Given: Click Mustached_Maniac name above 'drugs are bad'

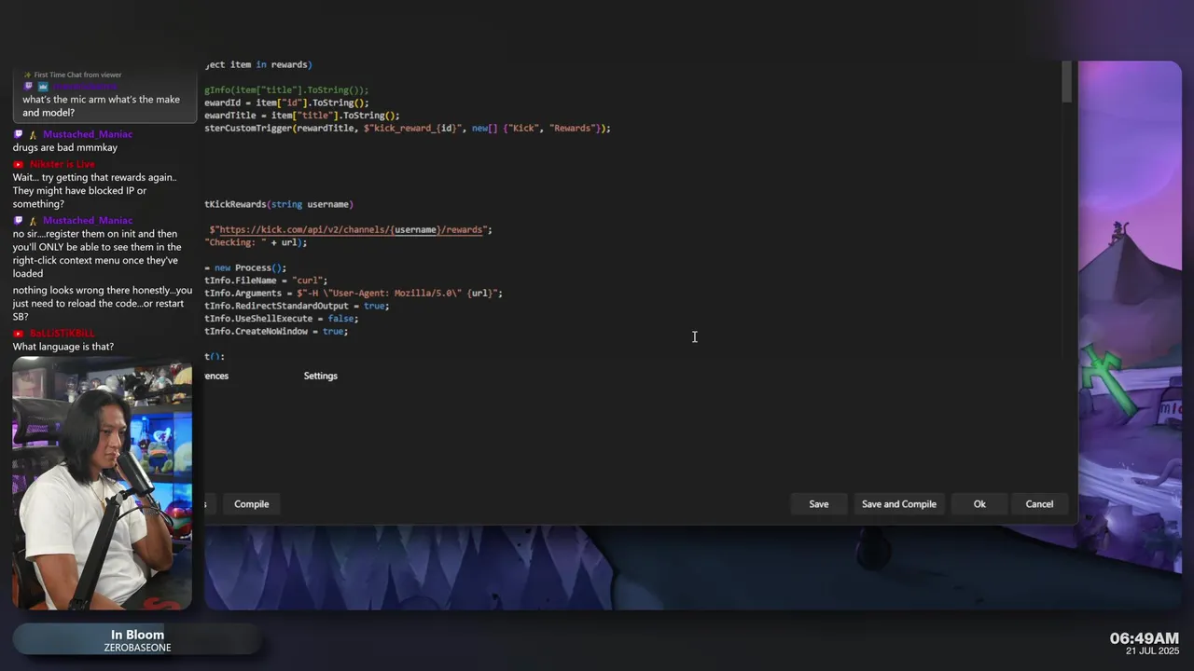Looking at the screenshot, I should tap(88, 134).
